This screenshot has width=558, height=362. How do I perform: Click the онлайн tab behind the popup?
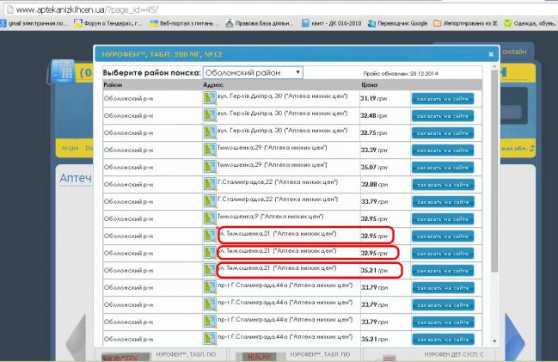tap(514, 52)
